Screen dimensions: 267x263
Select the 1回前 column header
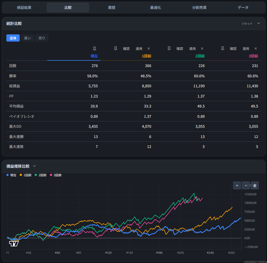147,56
